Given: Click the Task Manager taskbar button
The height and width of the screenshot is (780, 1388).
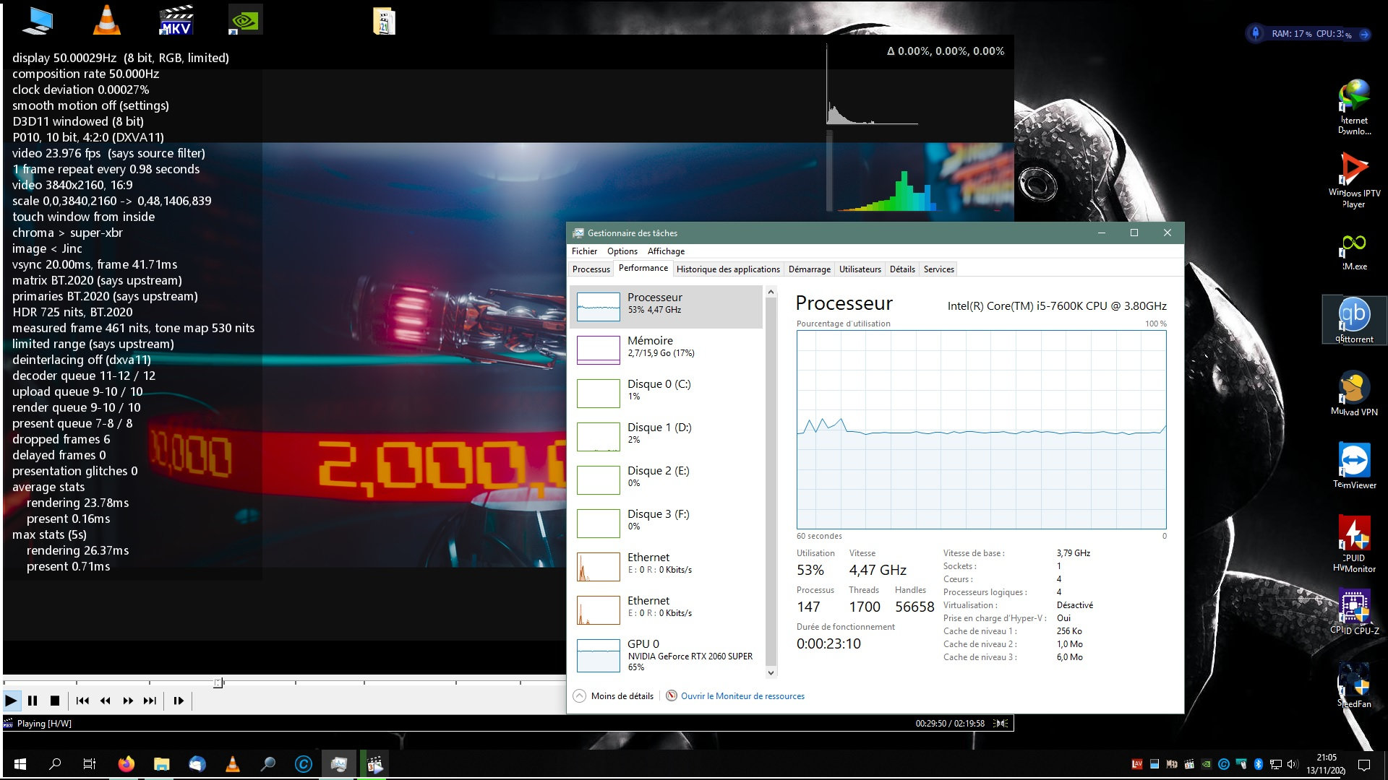Looking at the screenshot, I should [338, 763].
